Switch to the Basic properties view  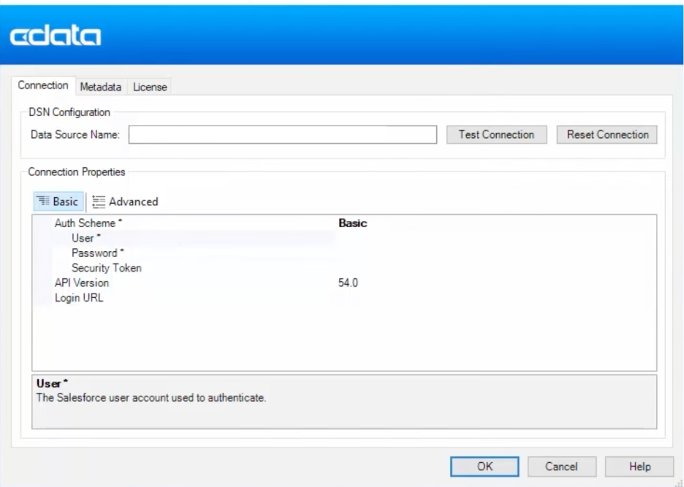[x=58, y=202]
